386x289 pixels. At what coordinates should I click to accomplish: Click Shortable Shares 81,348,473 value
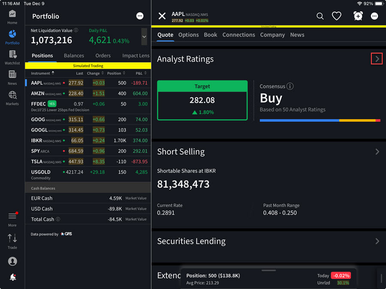183,184
